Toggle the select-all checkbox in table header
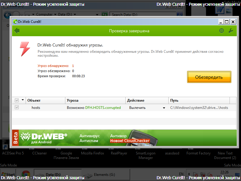 (17, 100)
